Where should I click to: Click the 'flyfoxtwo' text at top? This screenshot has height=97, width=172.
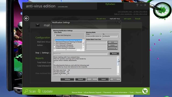(x=110, y=4)
